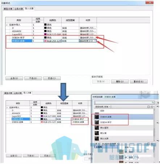The height and width of the screenshot is (164, 160).
Task: Switch to the 模型对象 tab in top dialog
Action: click(8, 9)
